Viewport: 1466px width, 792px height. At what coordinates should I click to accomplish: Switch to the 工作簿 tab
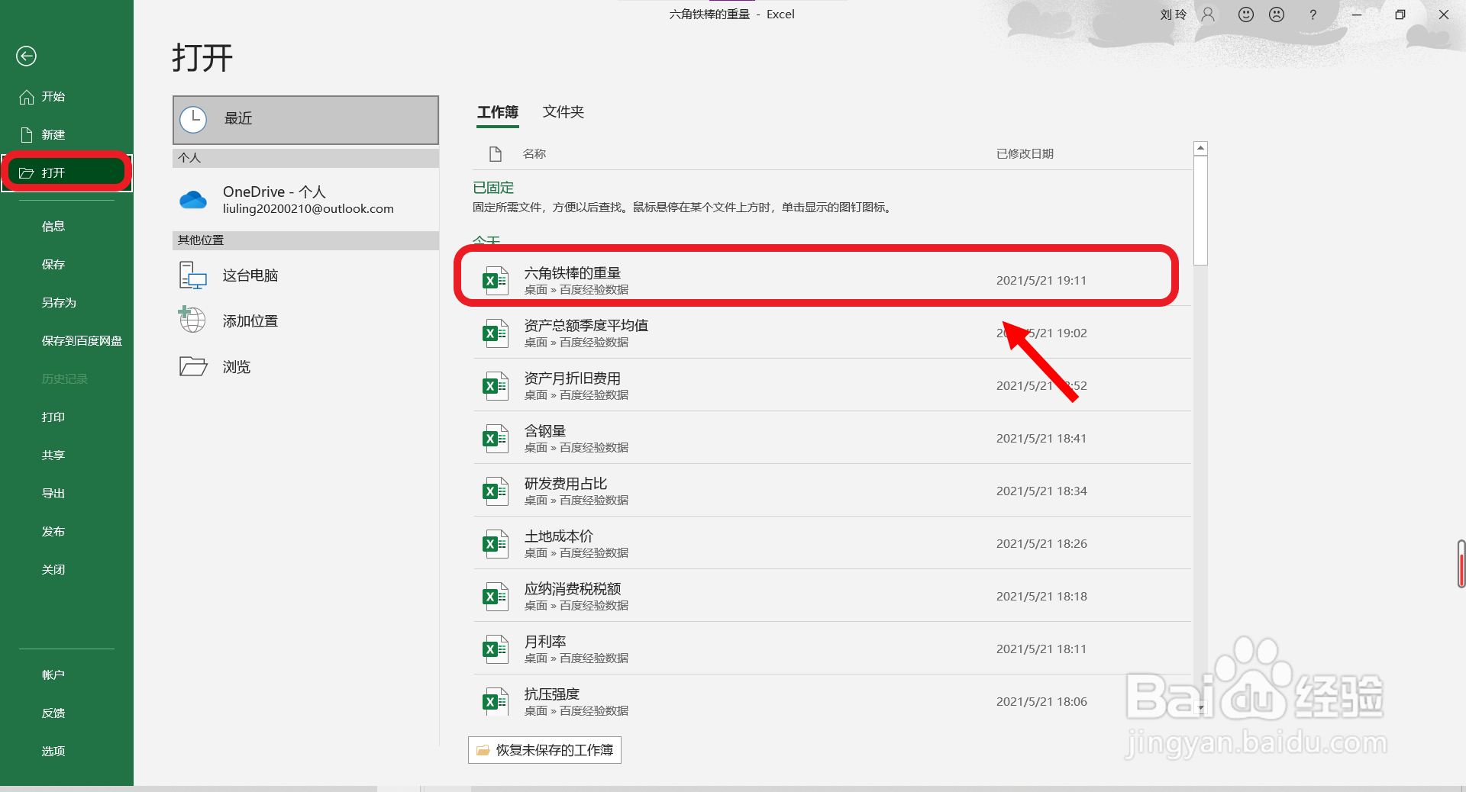tap(498, 112)
